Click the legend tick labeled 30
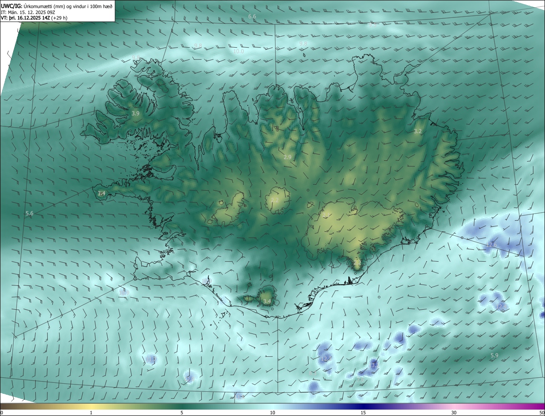 (454, 413)
